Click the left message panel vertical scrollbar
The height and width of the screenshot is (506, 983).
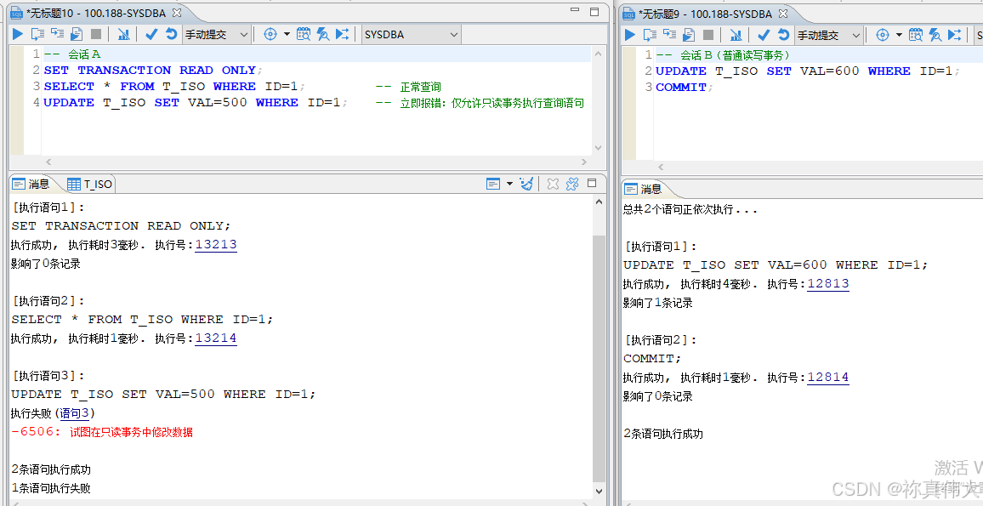pos(599,357)
